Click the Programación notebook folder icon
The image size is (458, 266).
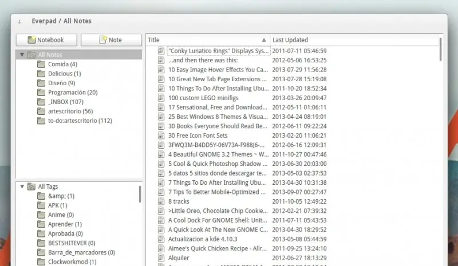point(41,92)
